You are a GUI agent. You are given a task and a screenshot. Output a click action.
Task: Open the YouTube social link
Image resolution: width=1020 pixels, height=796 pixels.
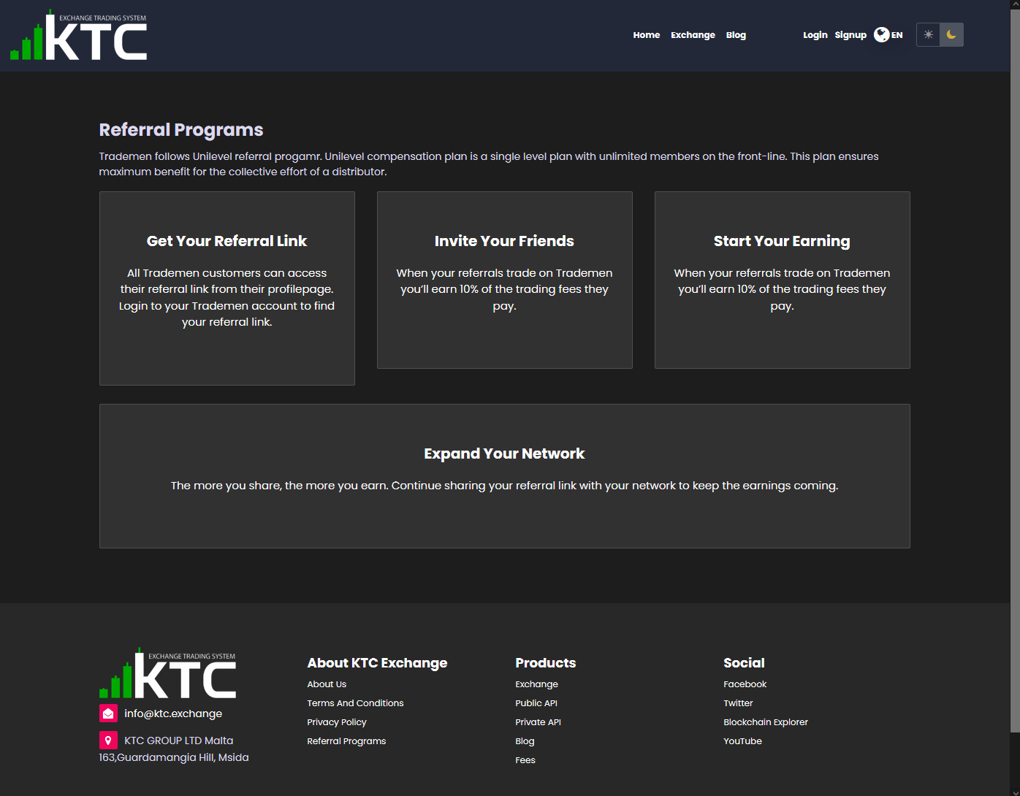(x=742, y=741)
